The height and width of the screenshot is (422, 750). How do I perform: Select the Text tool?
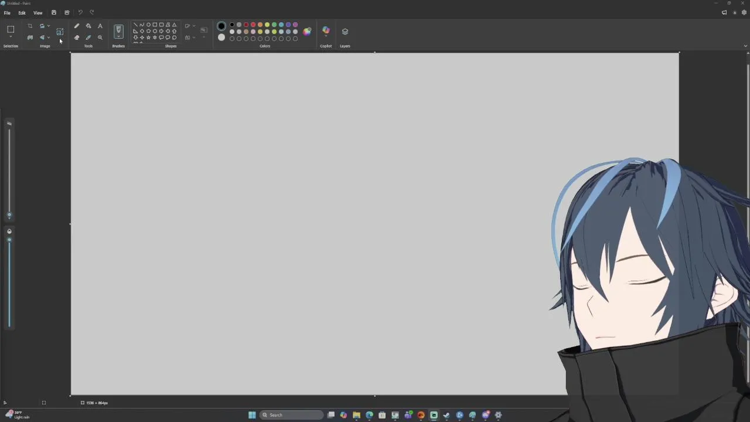click(x=100, y=26)
